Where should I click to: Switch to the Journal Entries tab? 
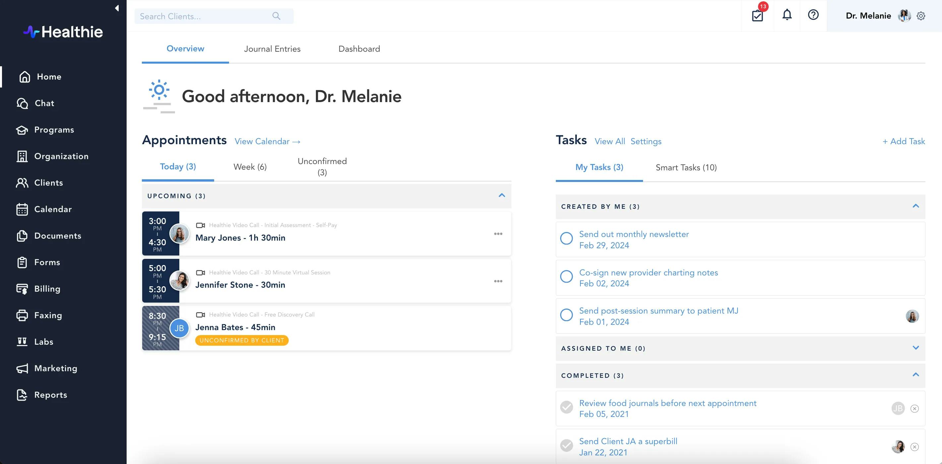[272, 49]
